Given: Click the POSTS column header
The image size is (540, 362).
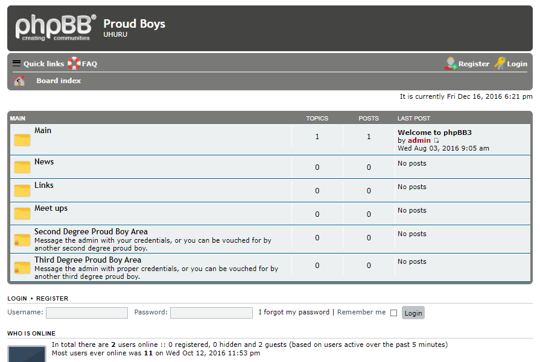Looking at the screenshot, I should point(369,118).
